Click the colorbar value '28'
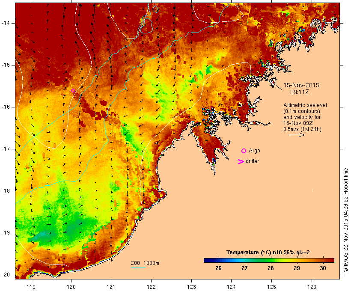Viewport: 351px width, 291px height. (x=271, y=268)
